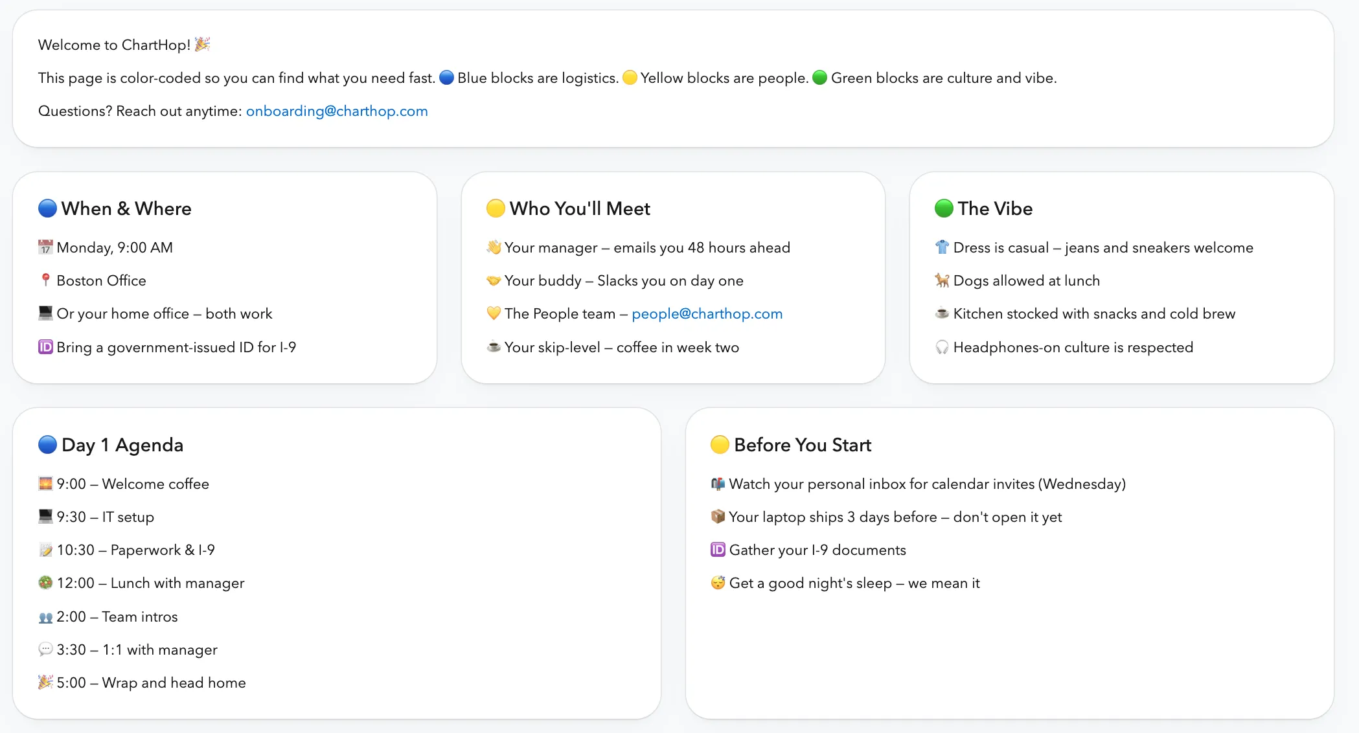Click the speech bubble icon beside 3:30 1:1 with manager
Screen dimensions: 1359x733
point(45,649)
